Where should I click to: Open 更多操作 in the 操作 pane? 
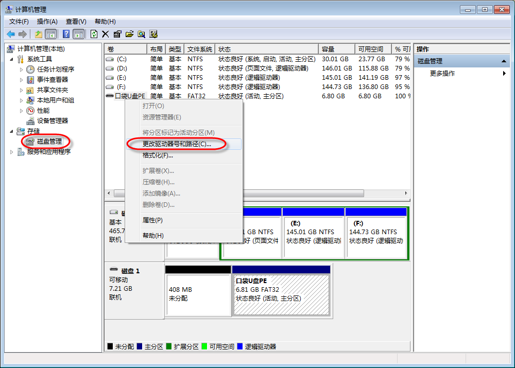[462, 74]
